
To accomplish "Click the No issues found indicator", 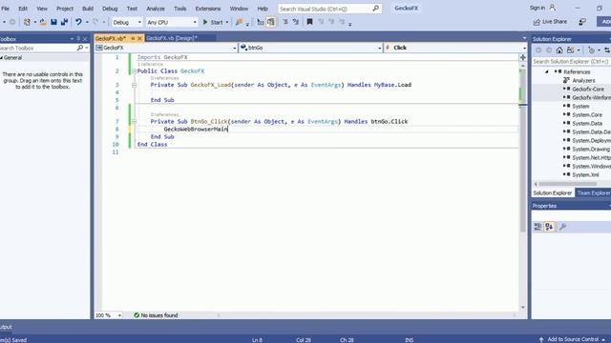I will point(156,315).
